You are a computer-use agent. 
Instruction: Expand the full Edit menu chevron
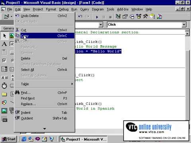pos(45,129)
